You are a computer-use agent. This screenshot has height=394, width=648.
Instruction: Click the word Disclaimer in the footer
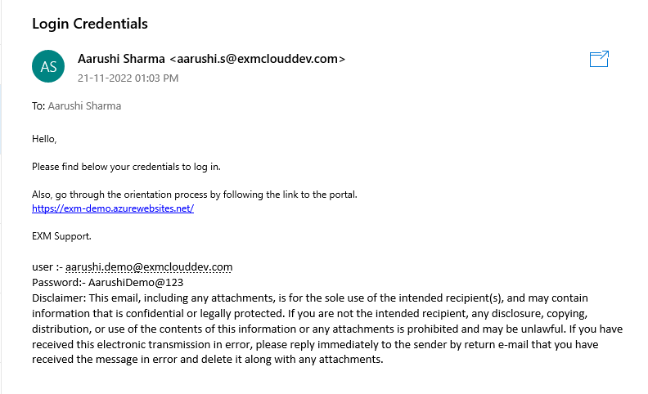59,298
